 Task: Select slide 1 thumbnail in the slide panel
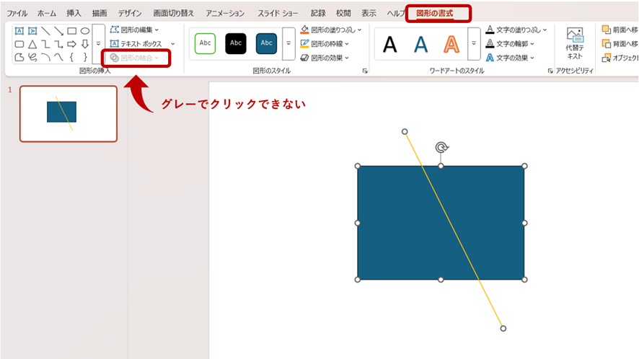[68, 113]
